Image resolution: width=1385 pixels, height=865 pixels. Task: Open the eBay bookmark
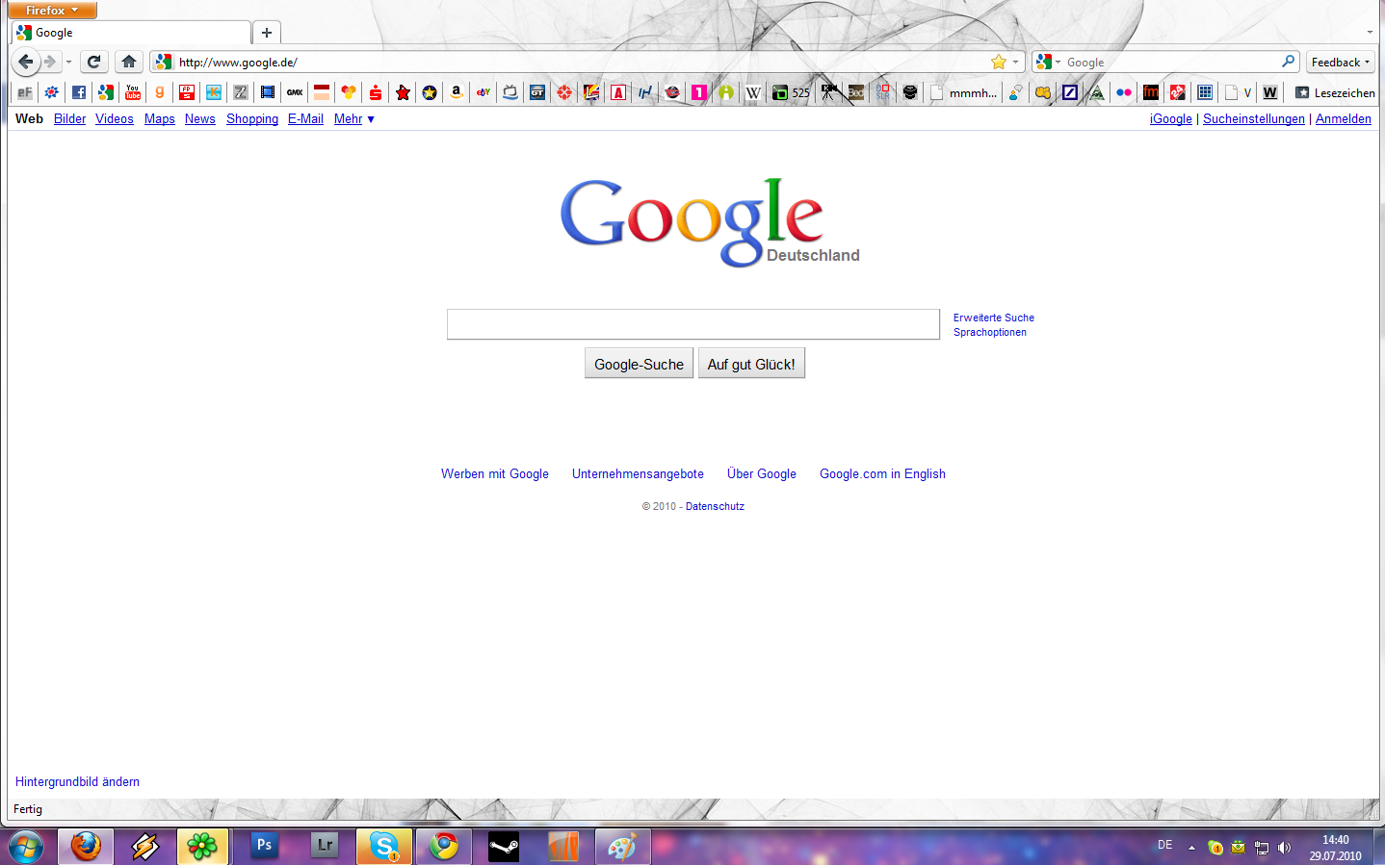point(483,92)
